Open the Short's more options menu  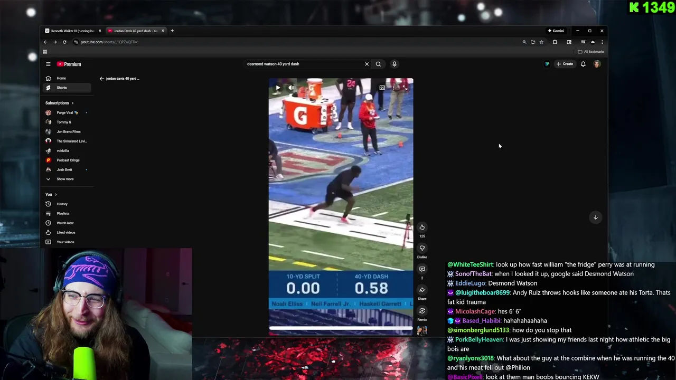393,88
